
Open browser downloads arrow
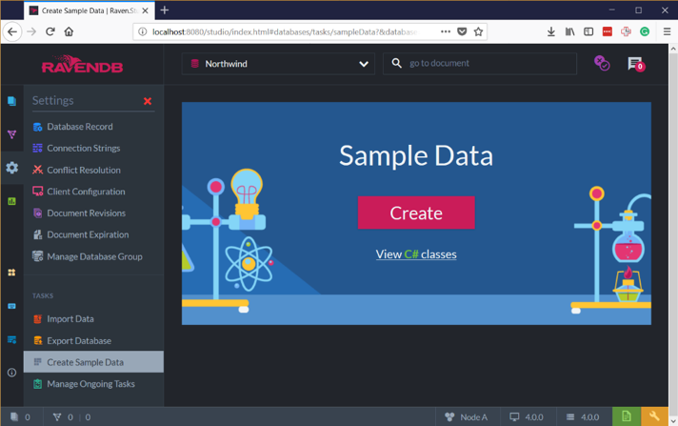pos(550,31)
